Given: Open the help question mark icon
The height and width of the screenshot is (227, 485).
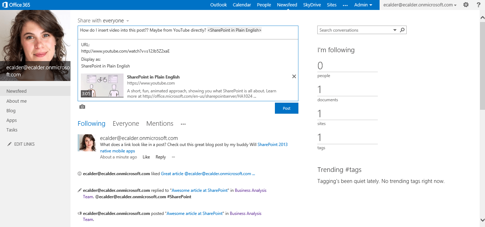Looking at the screenshot, I should (479, 5).
